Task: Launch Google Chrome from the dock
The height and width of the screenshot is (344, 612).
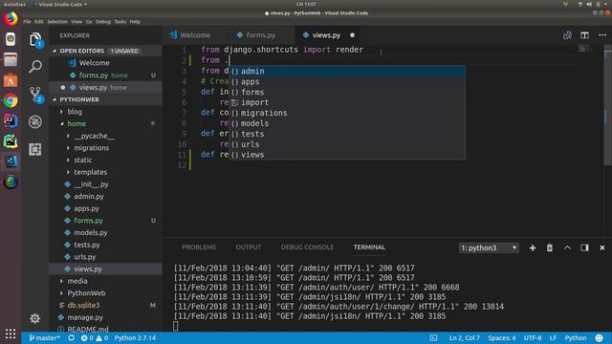Action: [x=11, y=100]
